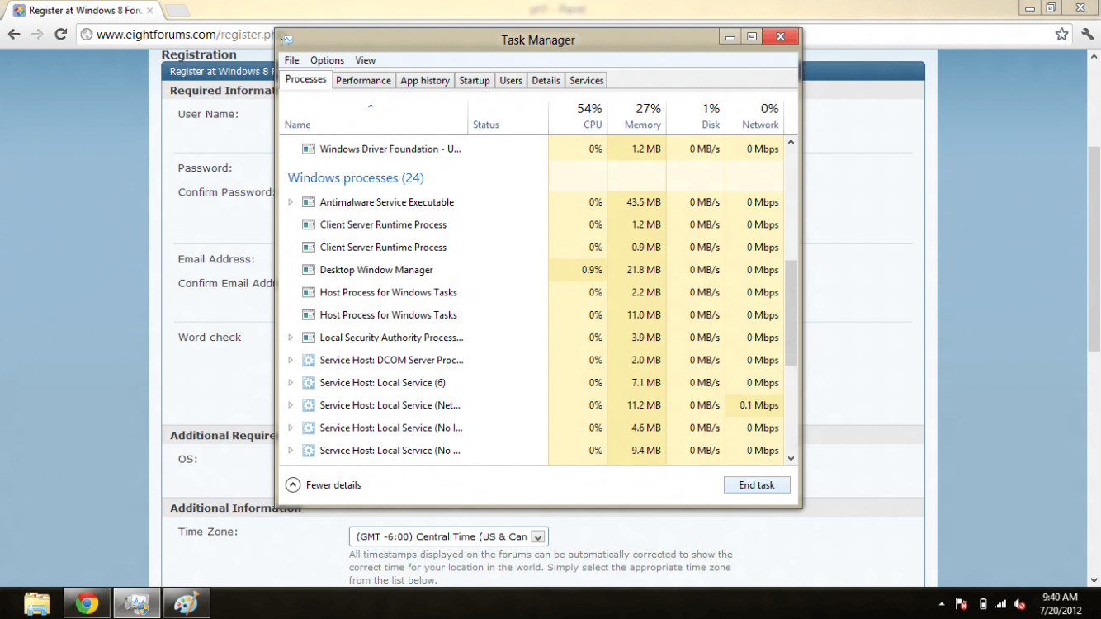Click the Status column header
This screenshot has width=1101, height=619.
coord(508,116)
